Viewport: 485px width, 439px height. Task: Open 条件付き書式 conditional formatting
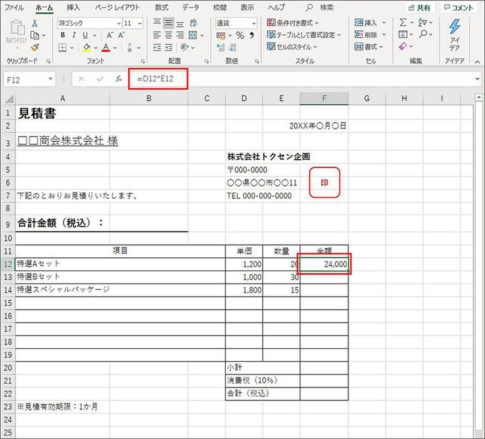pos(293,23)
